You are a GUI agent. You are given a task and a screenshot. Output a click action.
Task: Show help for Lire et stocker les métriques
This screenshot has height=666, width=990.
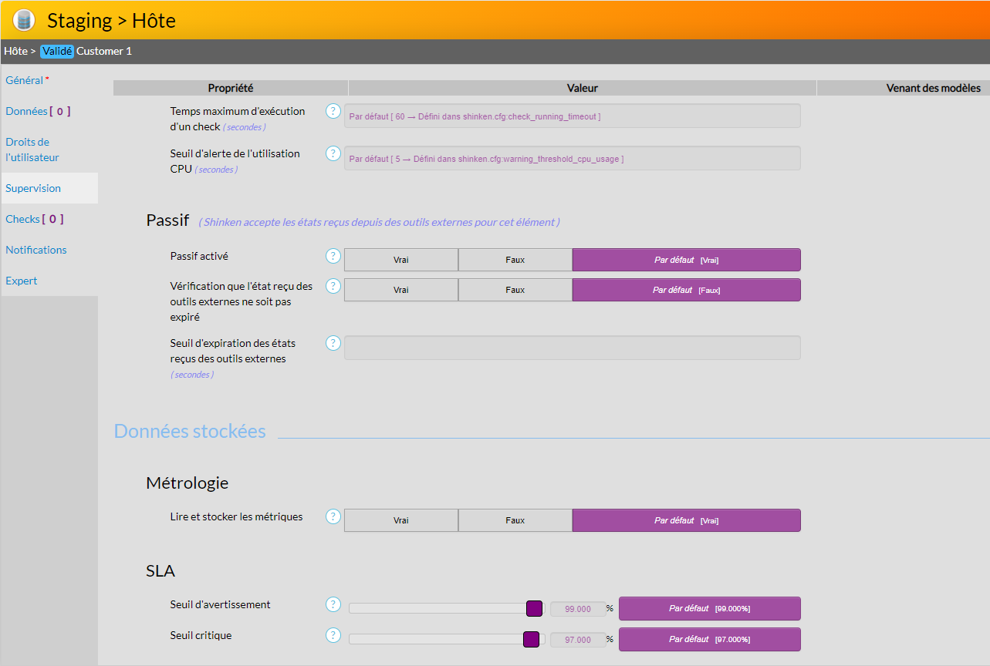coord(333,516)
